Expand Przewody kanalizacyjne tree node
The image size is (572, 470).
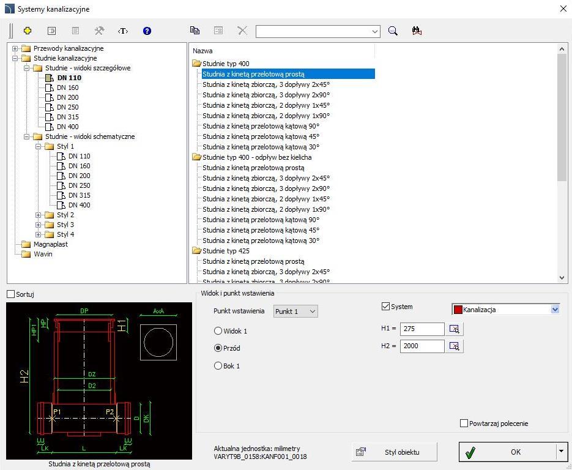pos(15,48)
